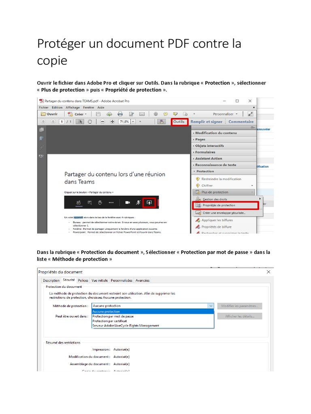Image resolution: width=311 pixels, height=414 pixels.
Task: Click the edit text pencil icon
Action: pyautogui.click(x=131, y=114)
